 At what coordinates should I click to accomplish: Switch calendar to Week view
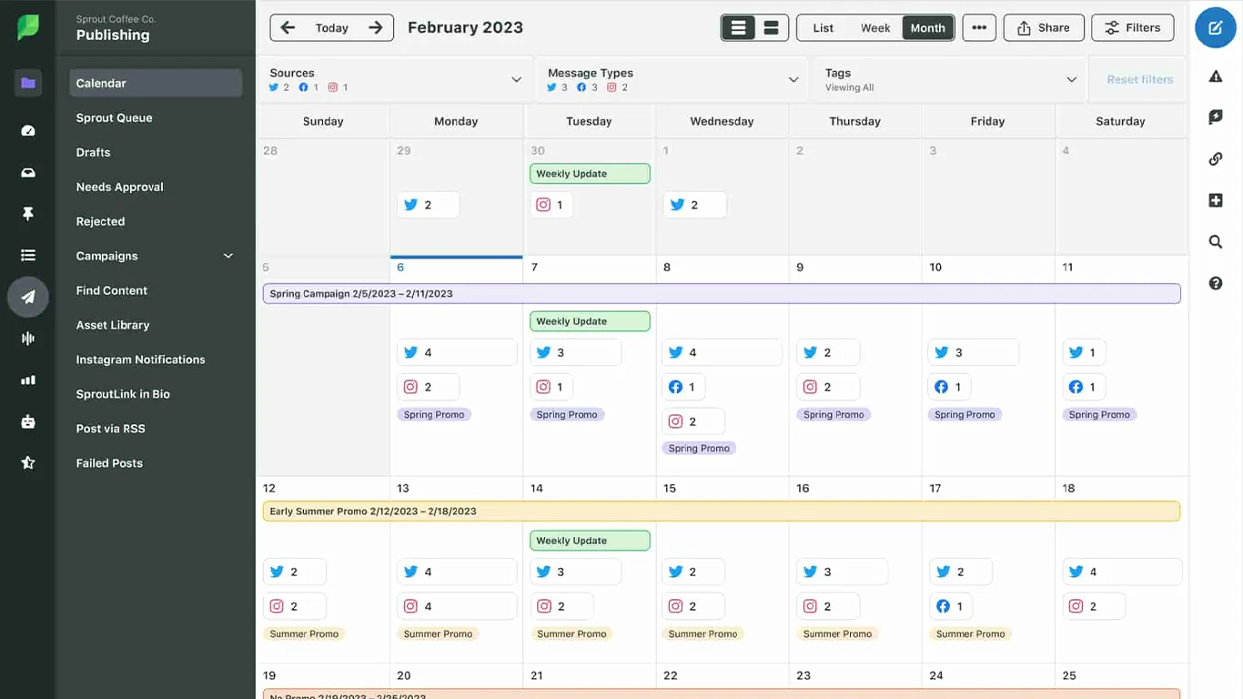(x=874, y=28)
